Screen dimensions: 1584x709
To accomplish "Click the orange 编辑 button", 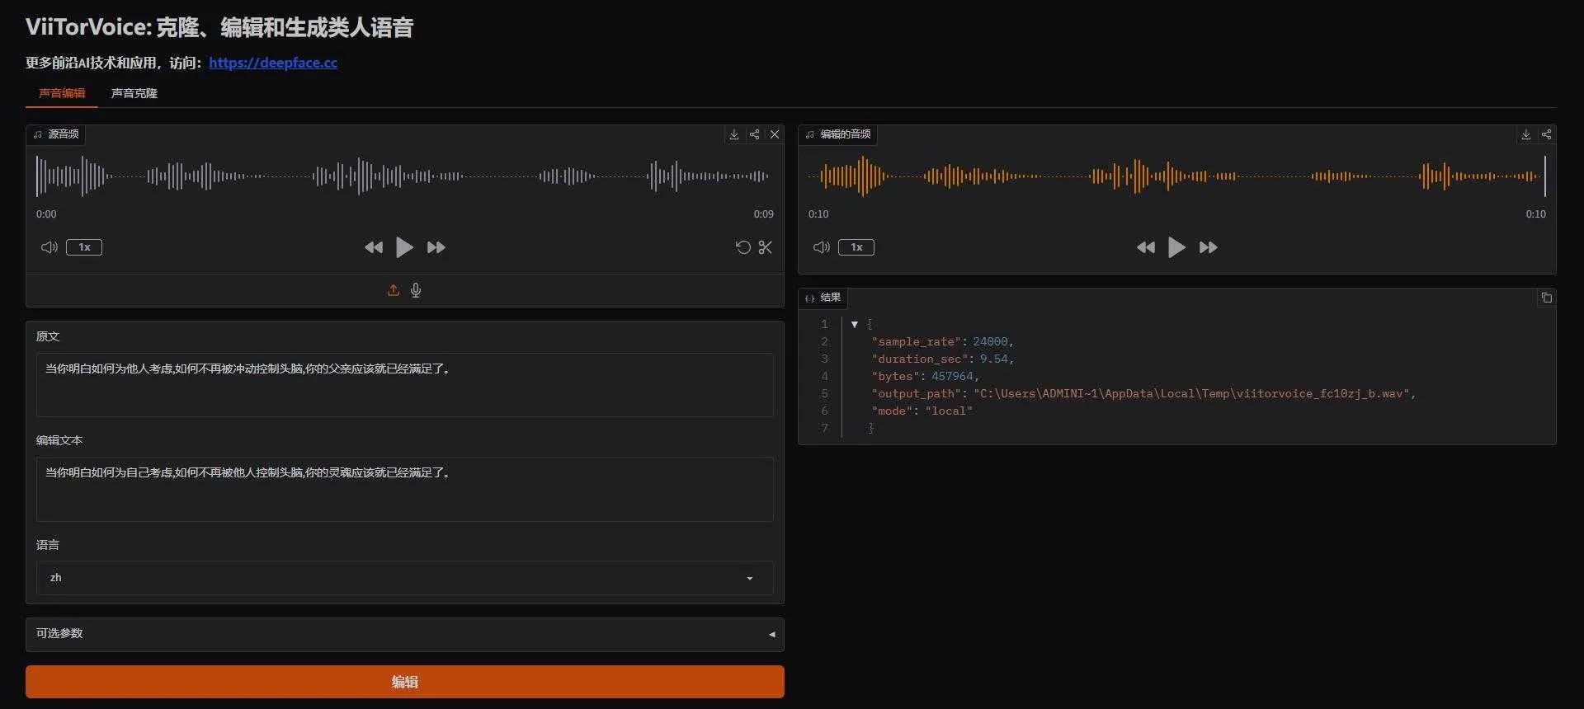I will point(404,682).
